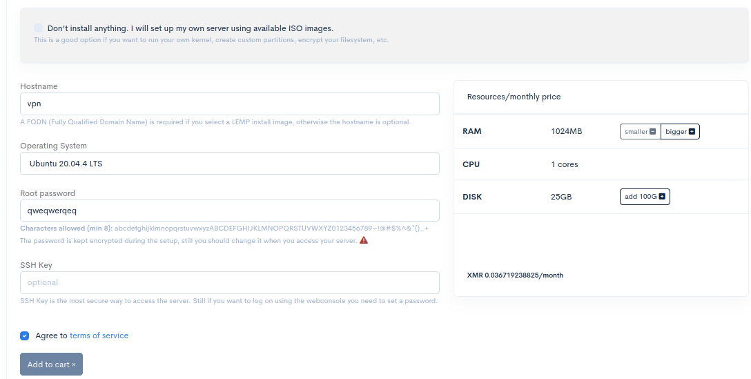The image size is (751, 379).
Task: Click the XMR monthly price text
Action: click(x=515, y=275)
